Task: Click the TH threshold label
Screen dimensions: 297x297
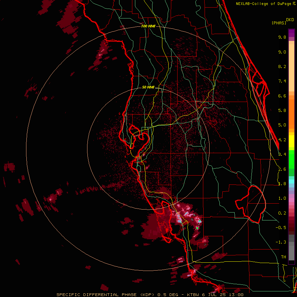Action: pos(283,257)
